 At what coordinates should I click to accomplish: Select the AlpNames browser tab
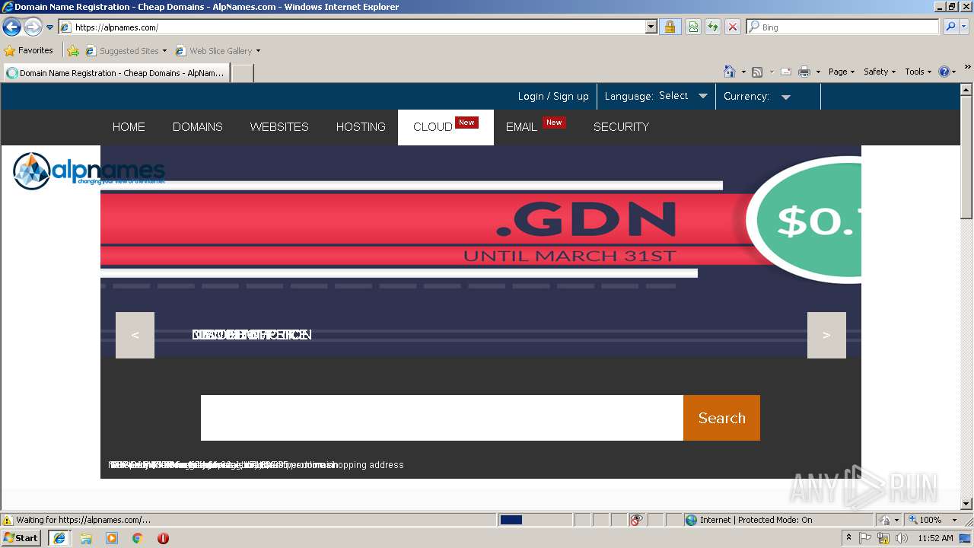point(116,73)
